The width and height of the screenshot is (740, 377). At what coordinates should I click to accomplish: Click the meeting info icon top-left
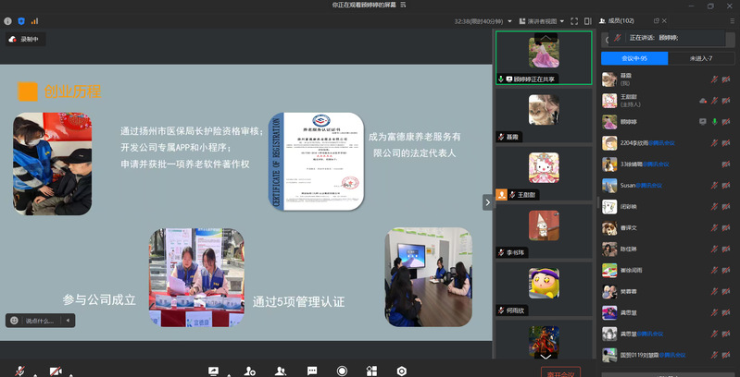tap(8, 20)
